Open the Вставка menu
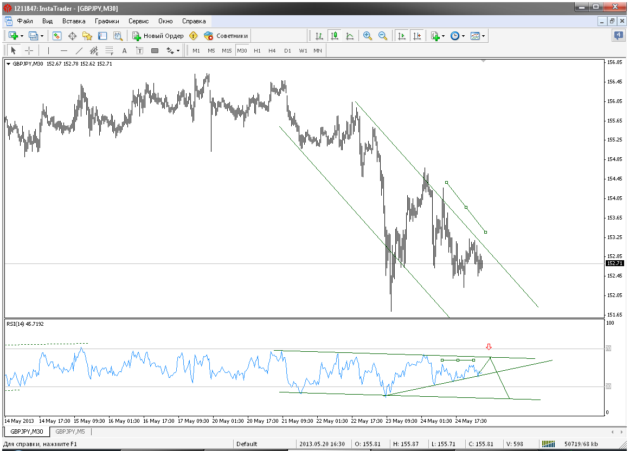Screen dimensions: 629x451 coord(74,21)
